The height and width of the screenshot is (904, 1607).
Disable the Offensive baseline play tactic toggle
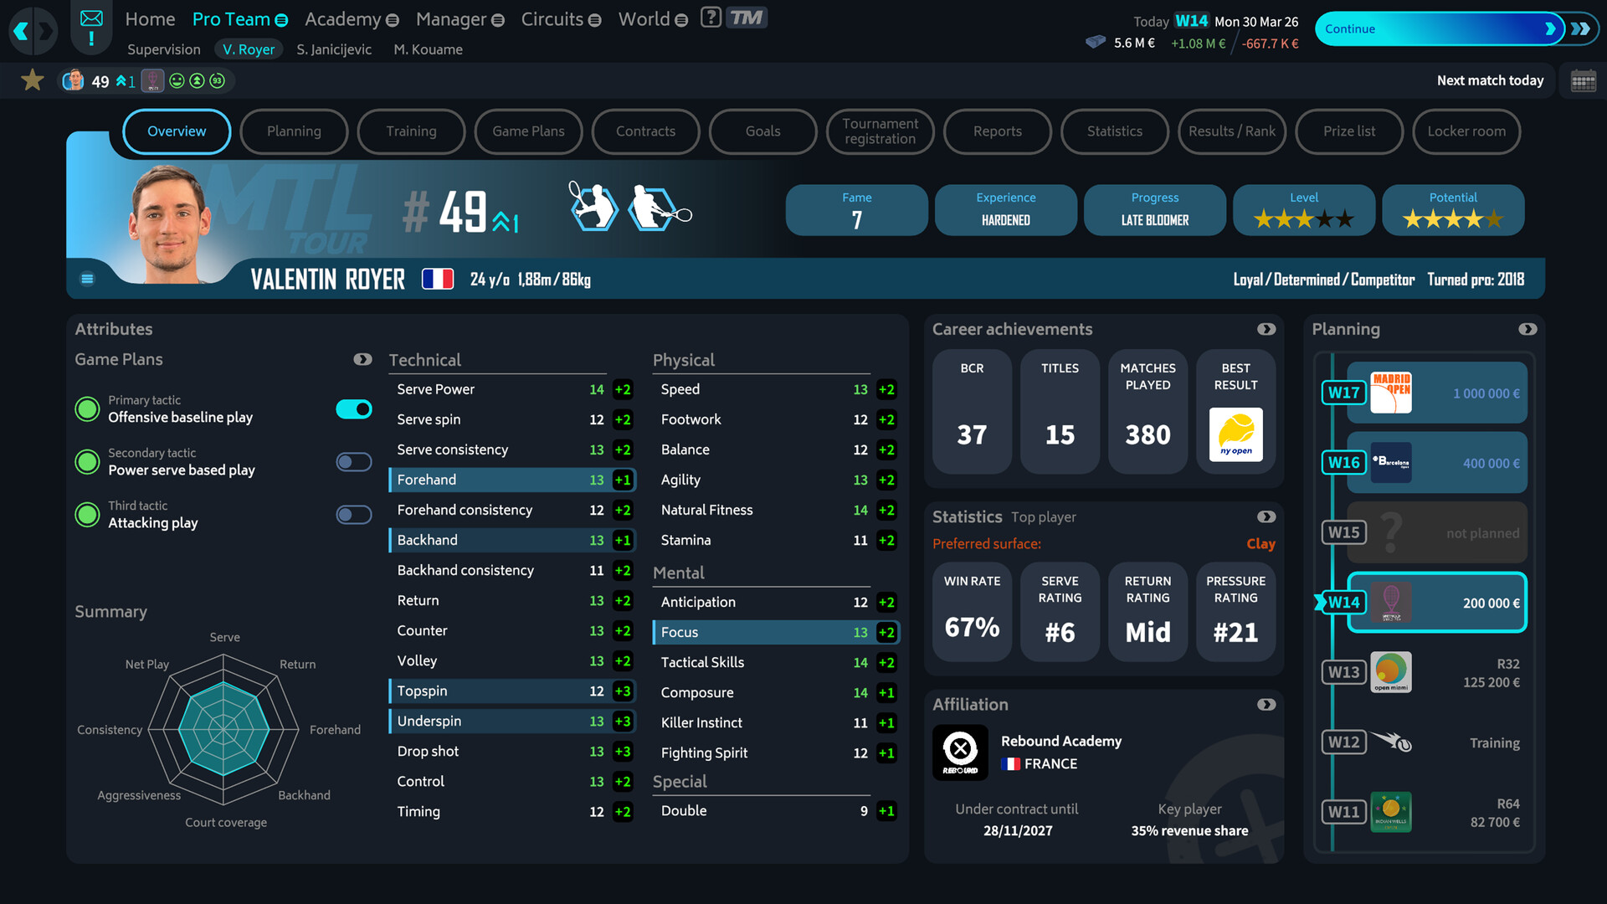click(x=354, y=409)
